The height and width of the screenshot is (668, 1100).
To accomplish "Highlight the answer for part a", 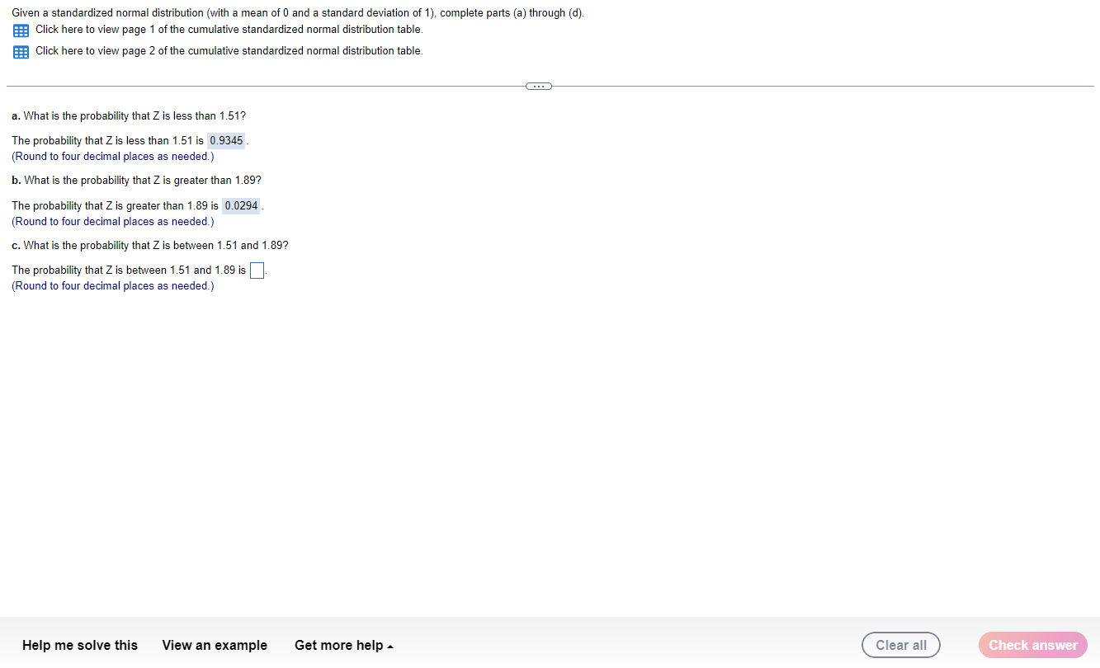I will click(x=226, y=140).
